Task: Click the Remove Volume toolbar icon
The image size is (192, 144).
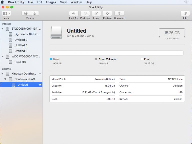Action: pos(34,13)
